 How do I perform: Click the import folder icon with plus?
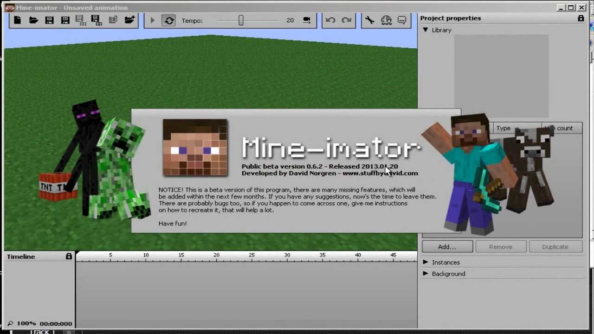(x=129, y=20)
